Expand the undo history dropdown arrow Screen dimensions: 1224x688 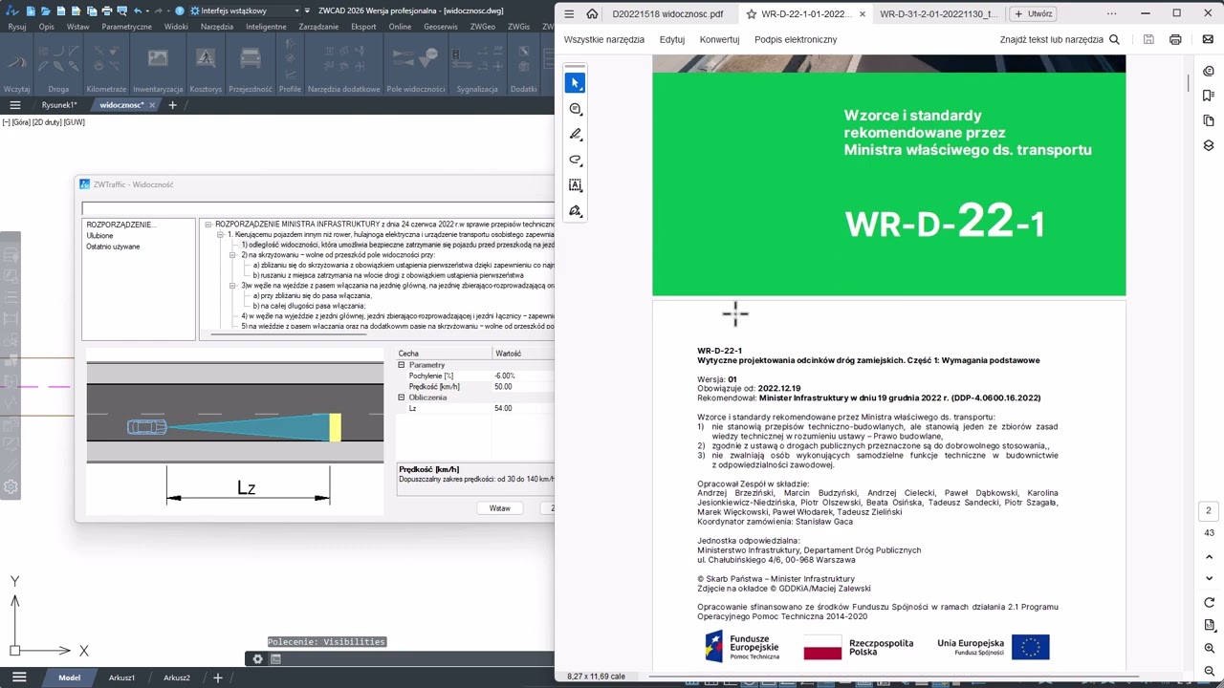[x=149, y=11]
